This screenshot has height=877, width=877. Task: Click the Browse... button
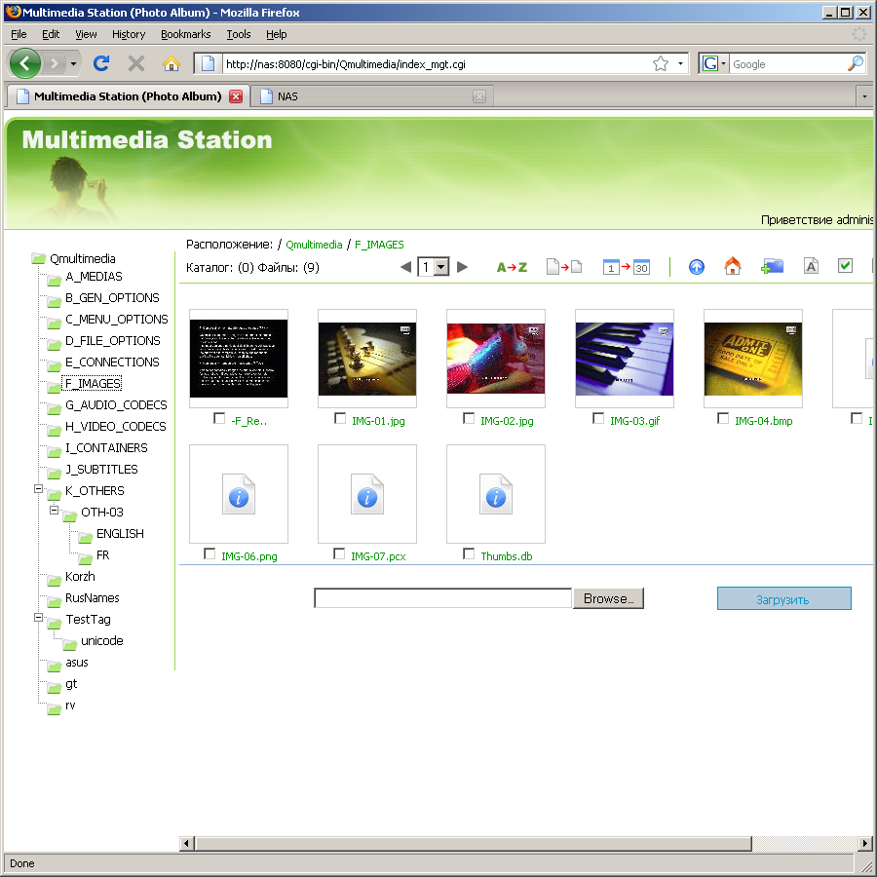608,598
